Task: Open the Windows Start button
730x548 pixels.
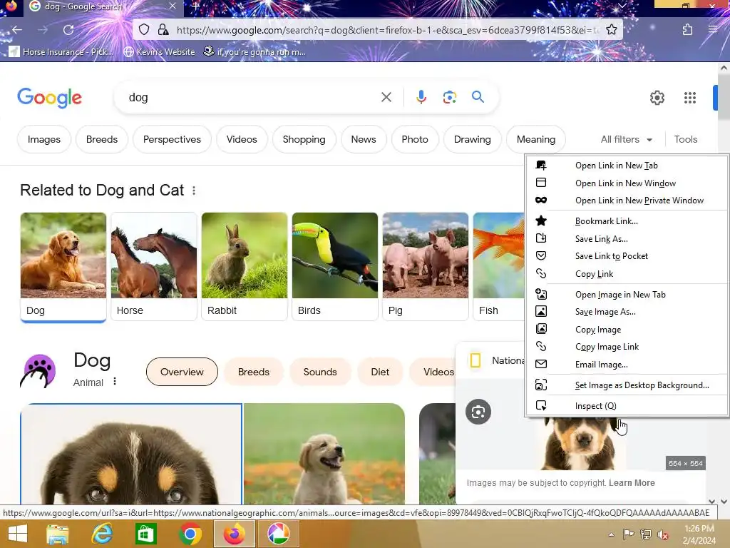Action: (18, 534)
